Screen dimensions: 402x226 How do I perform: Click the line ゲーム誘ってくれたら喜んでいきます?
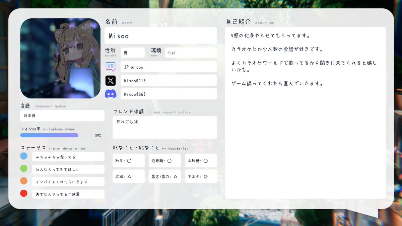pyautogui.click(x=277, y=84)
